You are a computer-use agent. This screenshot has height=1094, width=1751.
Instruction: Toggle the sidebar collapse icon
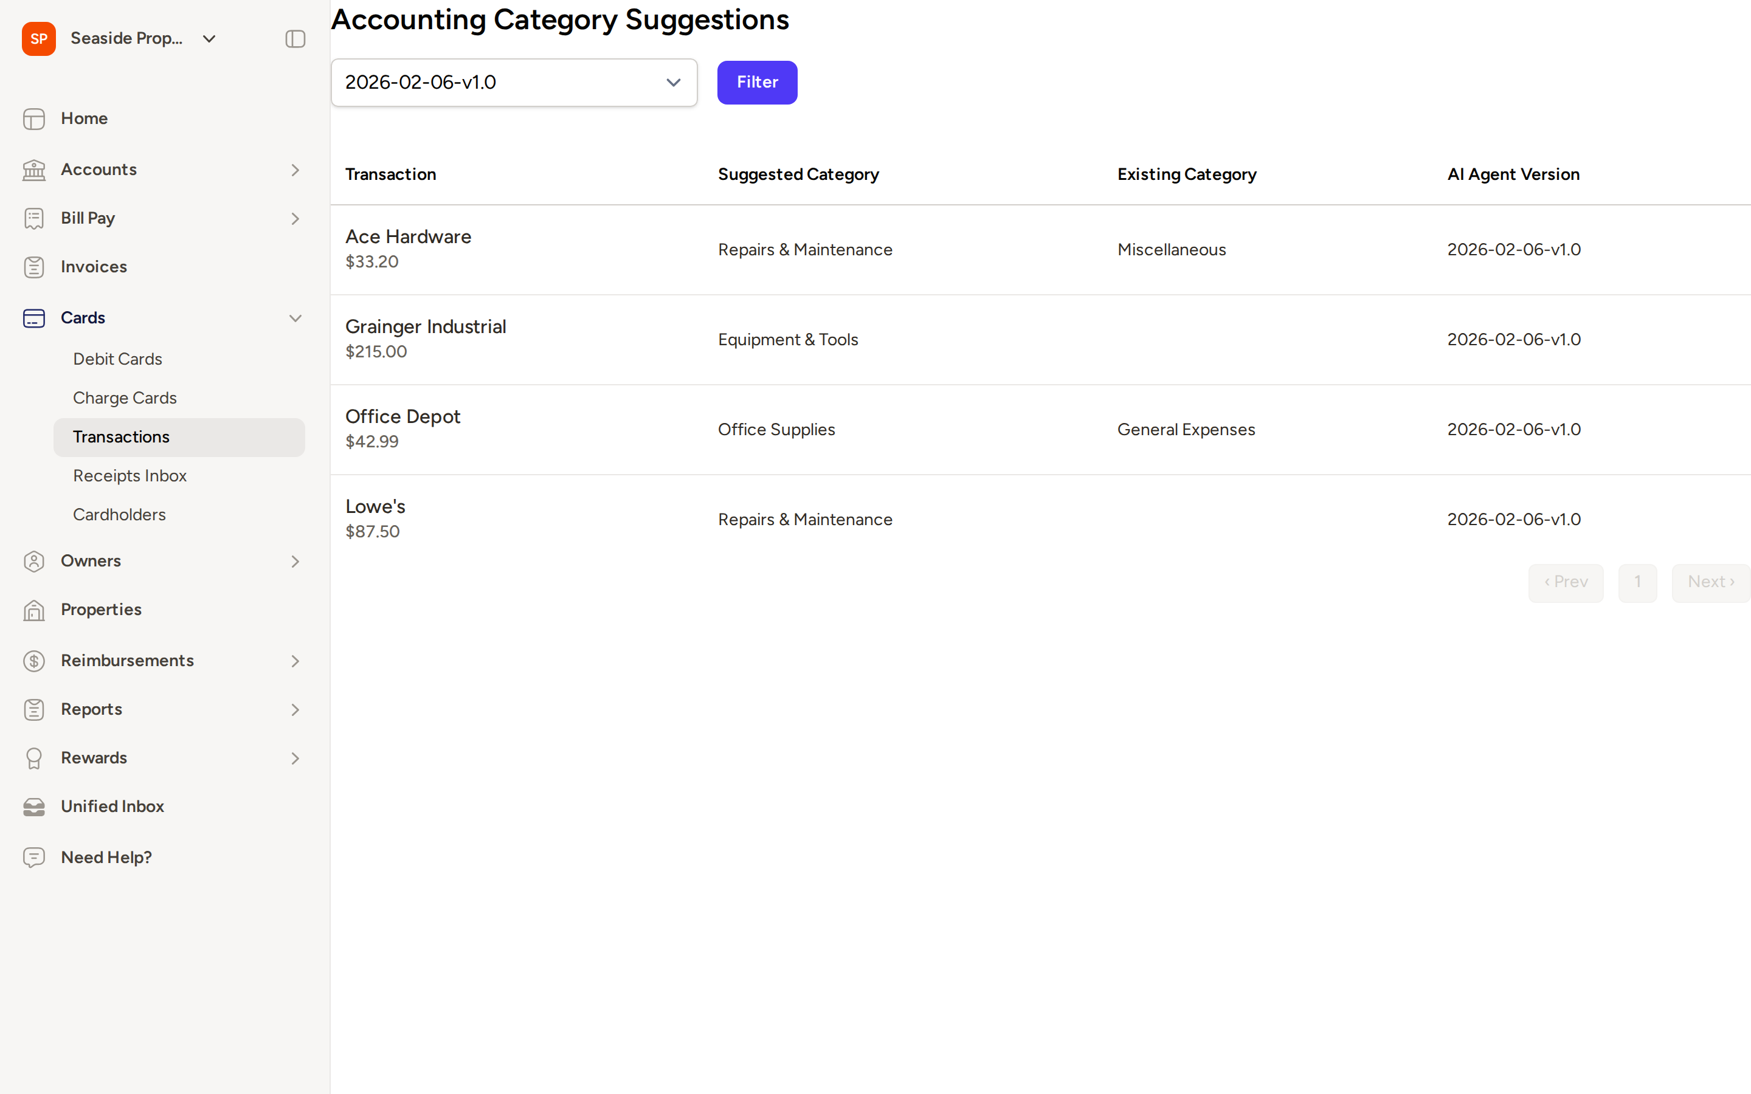pos(295,39)
